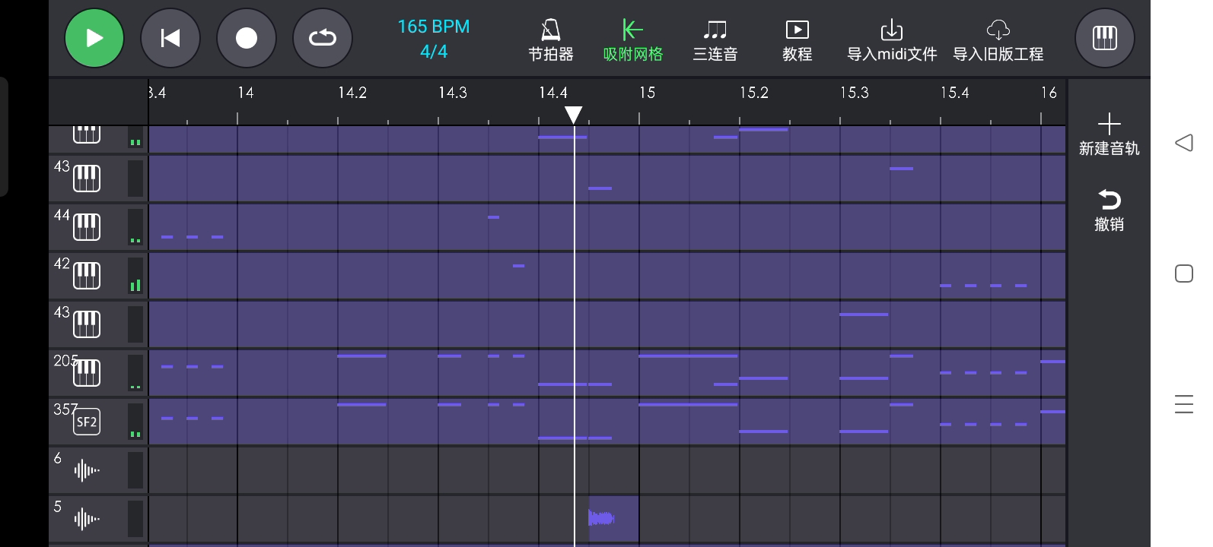The width and height of the screenshot is (1213, 547).
Task: Start recording with the record button
Action: coord(247,38)
